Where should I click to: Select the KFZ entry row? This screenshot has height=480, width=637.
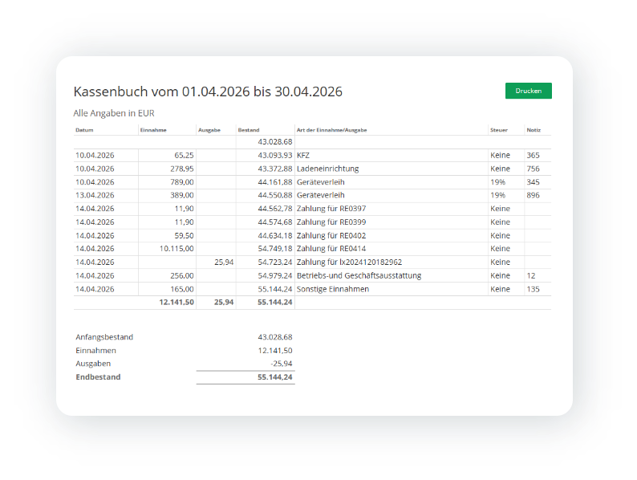tap(303, 155)
